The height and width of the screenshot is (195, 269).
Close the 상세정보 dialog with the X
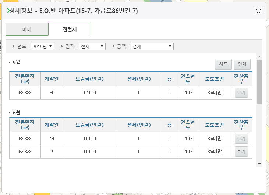coord(258,11)
